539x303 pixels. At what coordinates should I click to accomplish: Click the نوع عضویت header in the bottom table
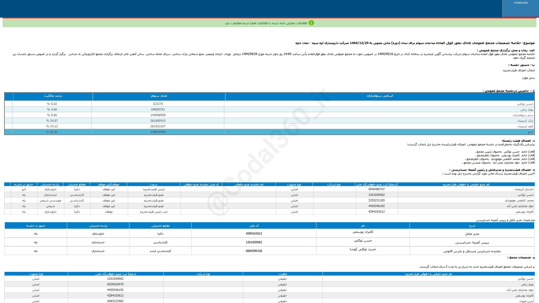[36, 274]
